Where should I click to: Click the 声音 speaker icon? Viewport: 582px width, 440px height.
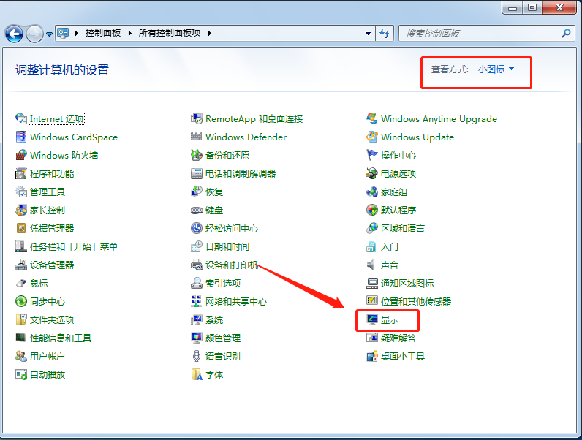[372, 265]
